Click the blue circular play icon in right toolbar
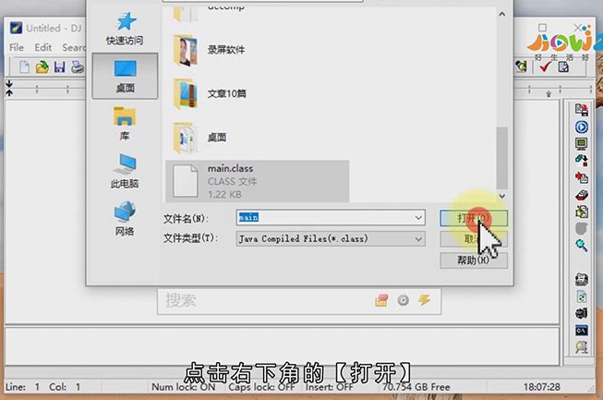Image resolution: width=603 pixels, height=400 pixels. point(582,127)
